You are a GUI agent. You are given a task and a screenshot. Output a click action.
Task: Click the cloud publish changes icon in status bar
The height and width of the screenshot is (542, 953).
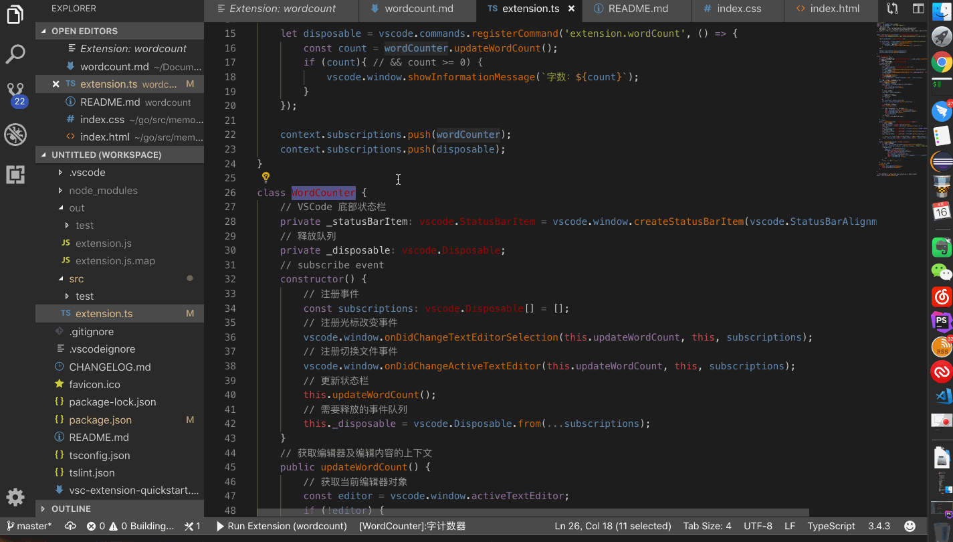(x=70, y=526)
